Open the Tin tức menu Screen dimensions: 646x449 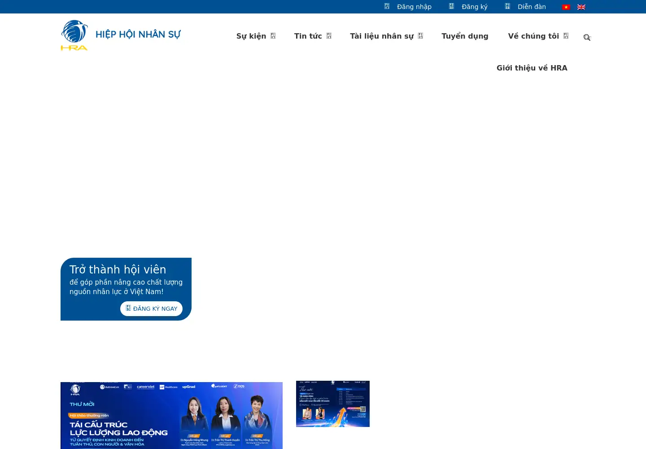click(x=308, y=36)
